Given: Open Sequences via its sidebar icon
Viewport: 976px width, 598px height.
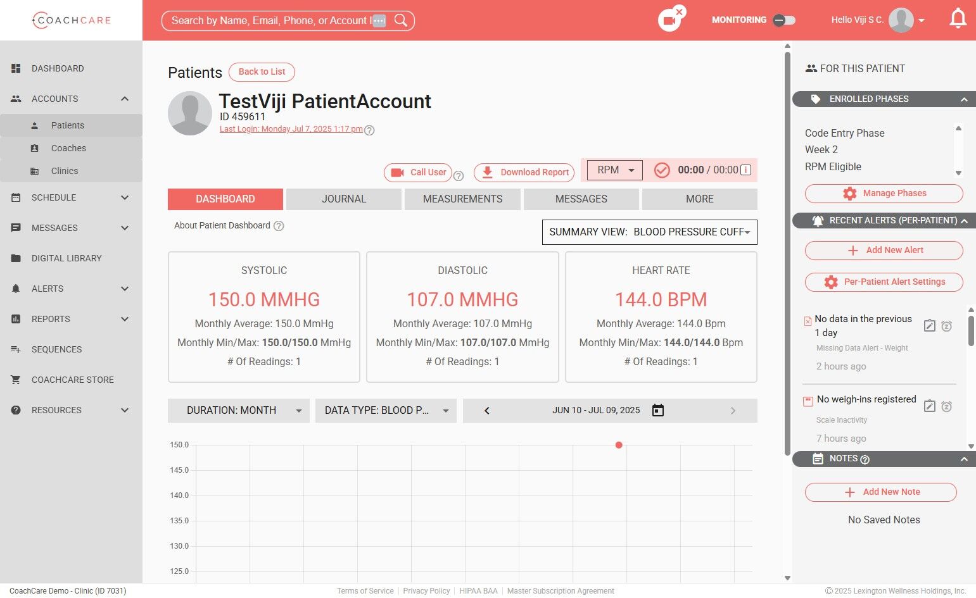Looking at the screenshot, I should point(16,349).
